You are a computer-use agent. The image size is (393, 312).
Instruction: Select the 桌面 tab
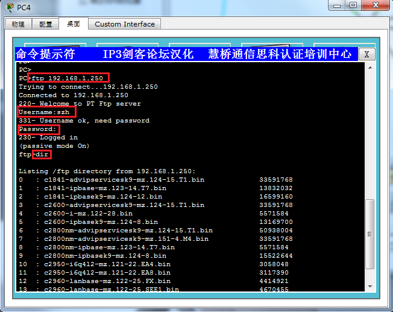click(x=74, y=24)
